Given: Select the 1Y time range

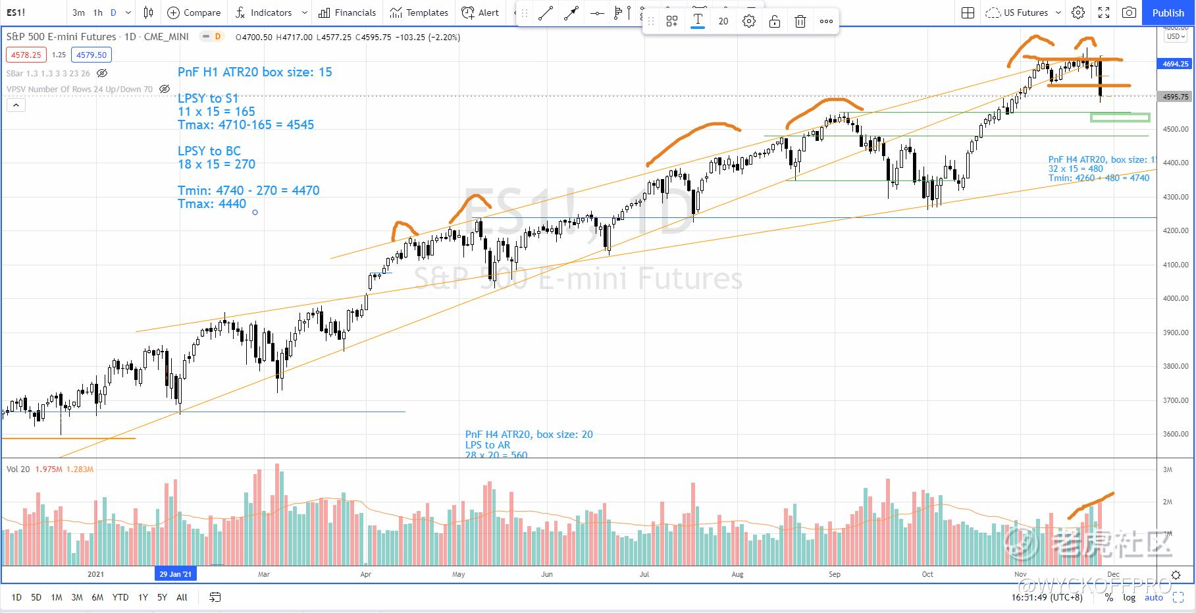Looking at the screenshot, I should pos(143,597).
